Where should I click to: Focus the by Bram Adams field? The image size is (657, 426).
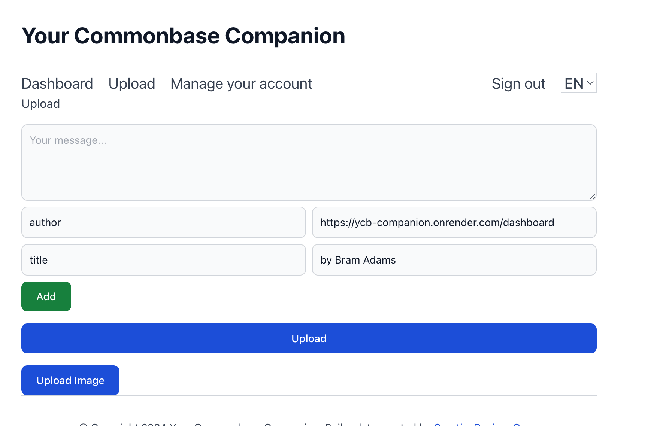pos(454,260)
